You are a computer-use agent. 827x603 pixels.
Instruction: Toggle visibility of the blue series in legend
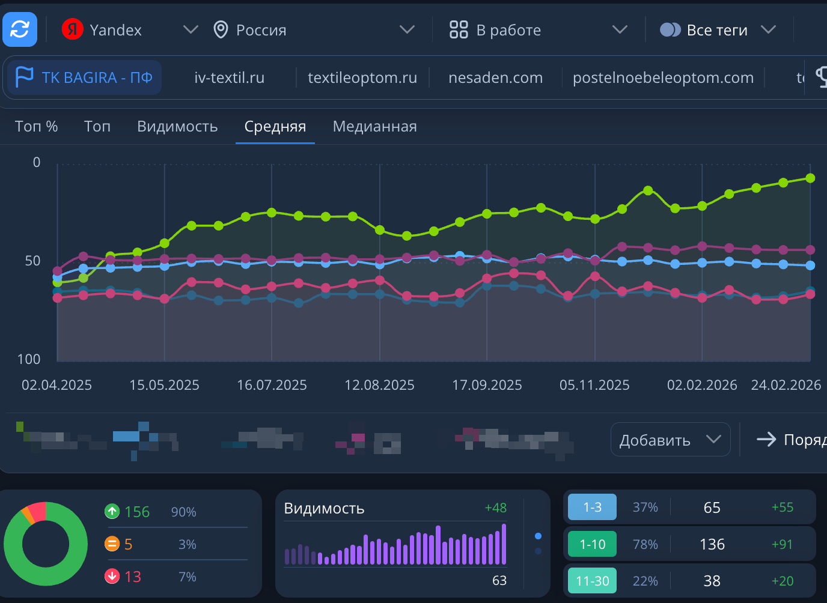126,435
